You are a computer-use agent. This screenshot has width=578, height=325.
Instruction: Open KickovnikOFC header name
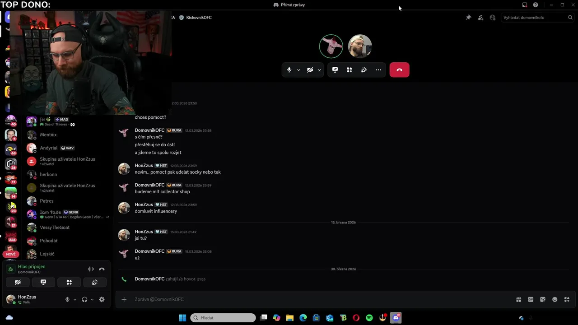click(199, 18)
